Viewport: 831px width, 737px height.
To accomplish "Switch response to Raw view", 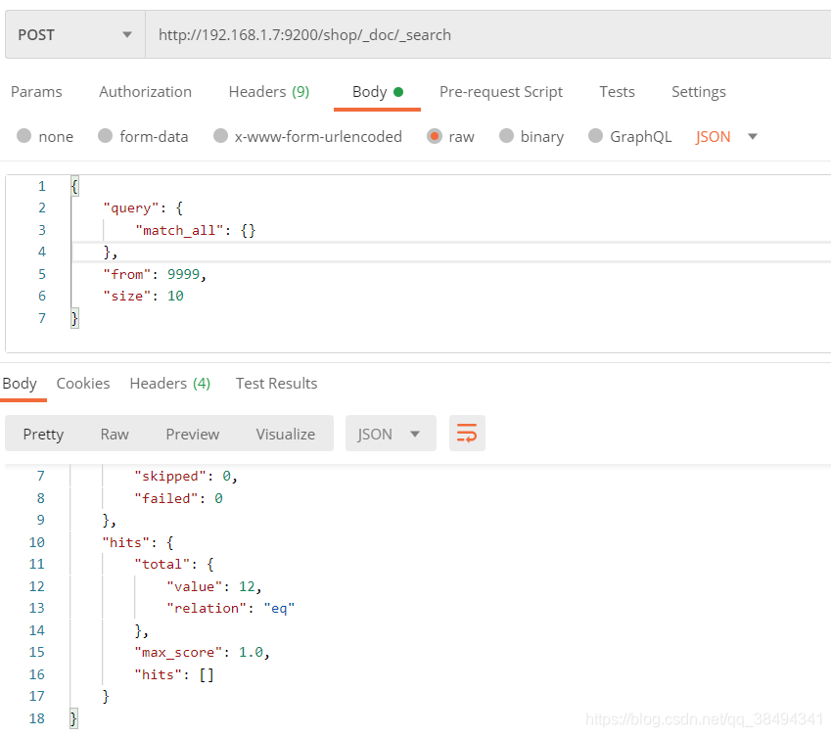I will pyautogui.click(x=115, y=434).
